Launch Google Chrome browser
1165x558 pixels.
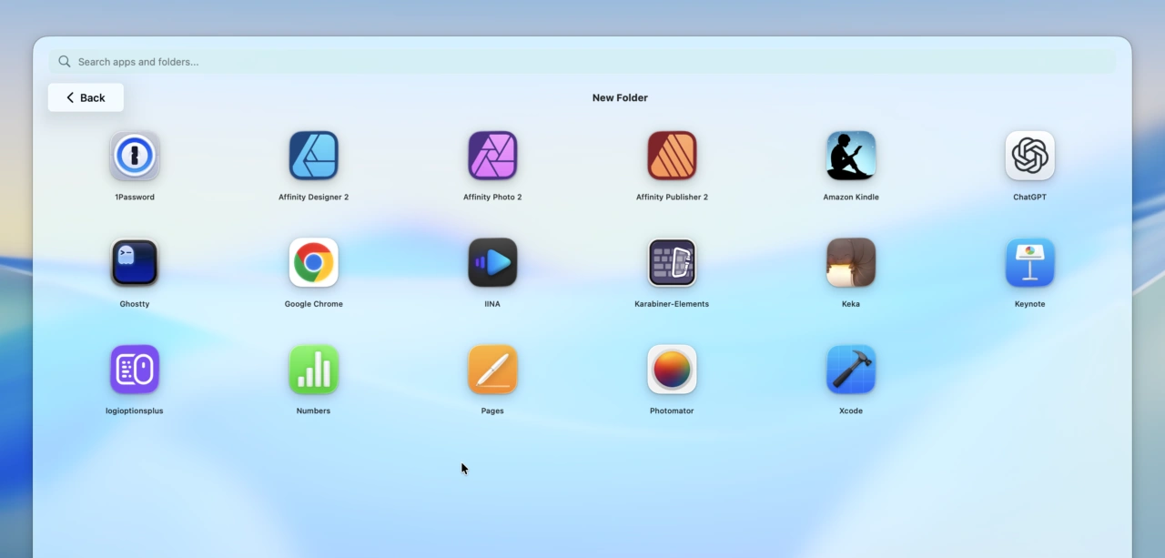click(313, 263)
